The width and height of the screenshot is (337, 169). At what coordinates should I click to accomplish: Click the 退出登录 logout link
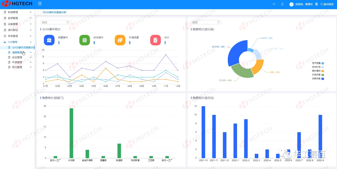coord(327,4)
